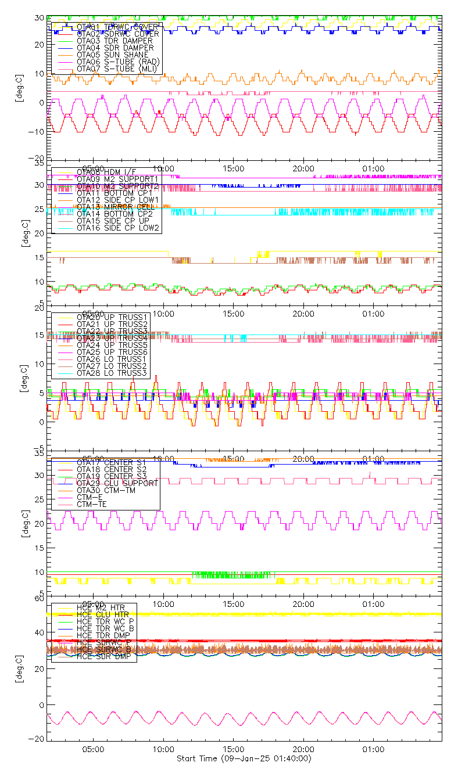Click the OTA21 UP TRUSS2 legend entry
Screen dimensions: 465x784
pos(112,324)
